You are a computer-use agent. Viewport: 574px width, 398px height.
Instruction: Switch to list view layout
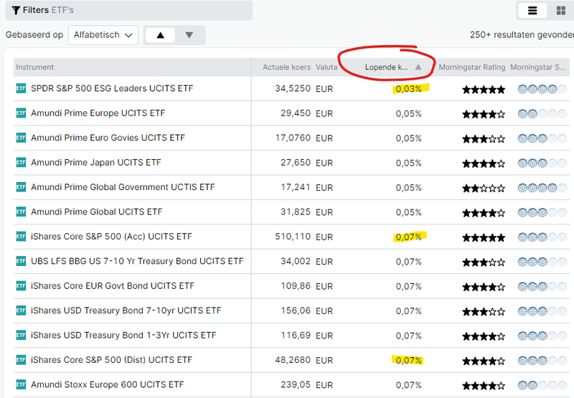(x=532, y=11)
